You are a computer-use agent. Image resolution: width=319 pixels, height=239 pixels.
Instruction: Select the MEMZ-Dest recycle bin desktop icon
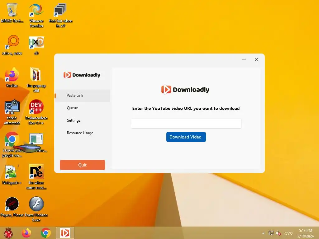tap(12, 12)
